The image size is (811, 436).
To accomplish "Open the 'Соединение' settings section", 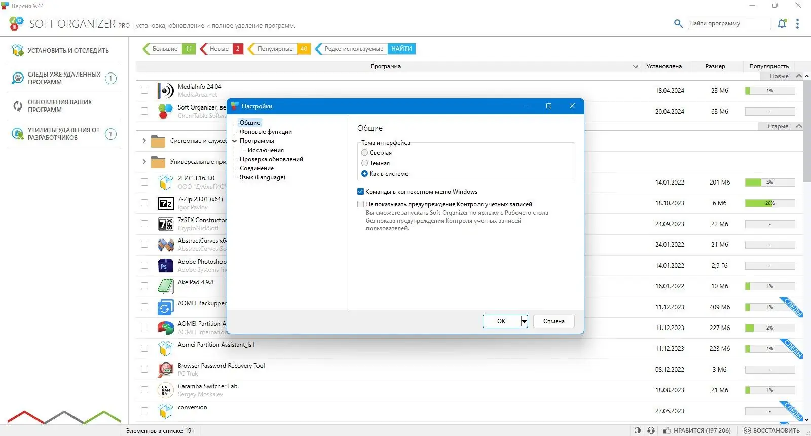I will [x=256, y=168].
